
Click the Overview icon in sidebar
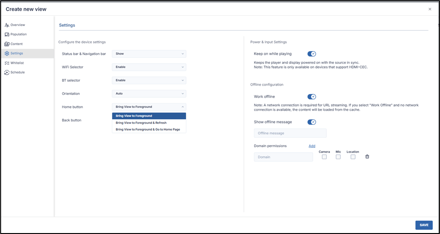click(x=7, y=25)
